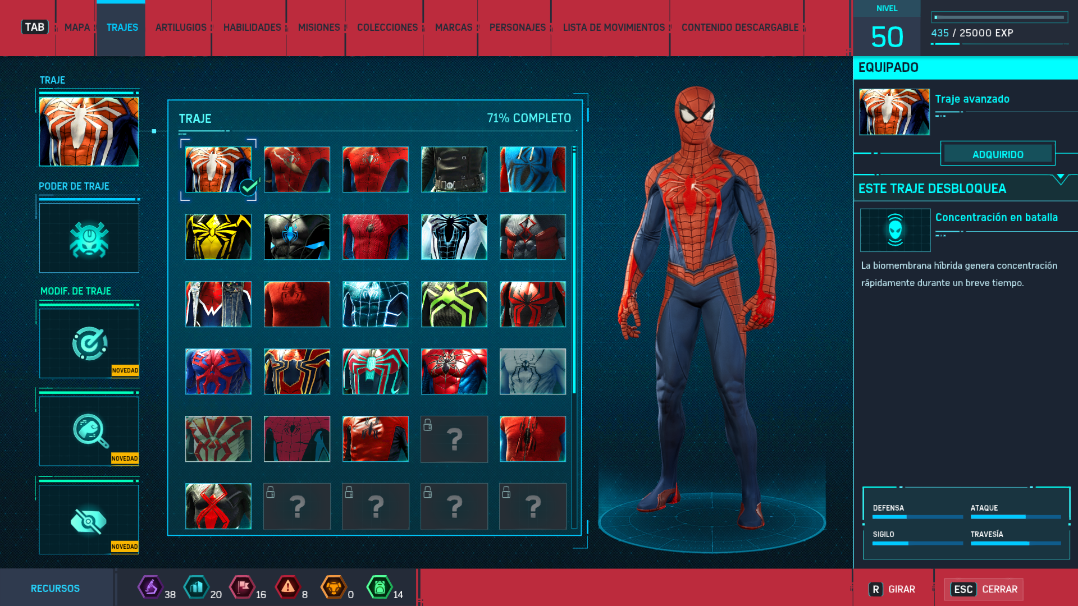
Task: Click the 71% COMPLETO text
Action: tap(529, 118)
